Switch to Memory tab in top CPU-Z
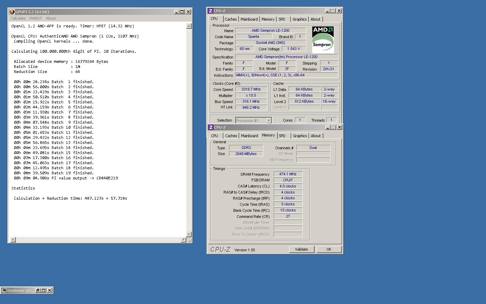This screenshot has width=486, height=304. pos(268,19)
